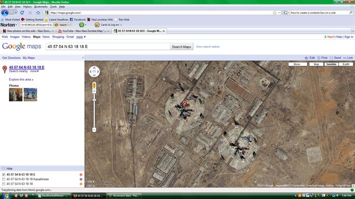Click the Search Maps button
Screen dimensions: 355x199
181,46
